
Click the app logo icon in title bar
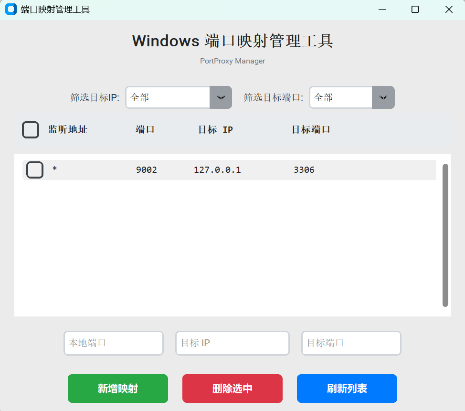coord(11,9)
